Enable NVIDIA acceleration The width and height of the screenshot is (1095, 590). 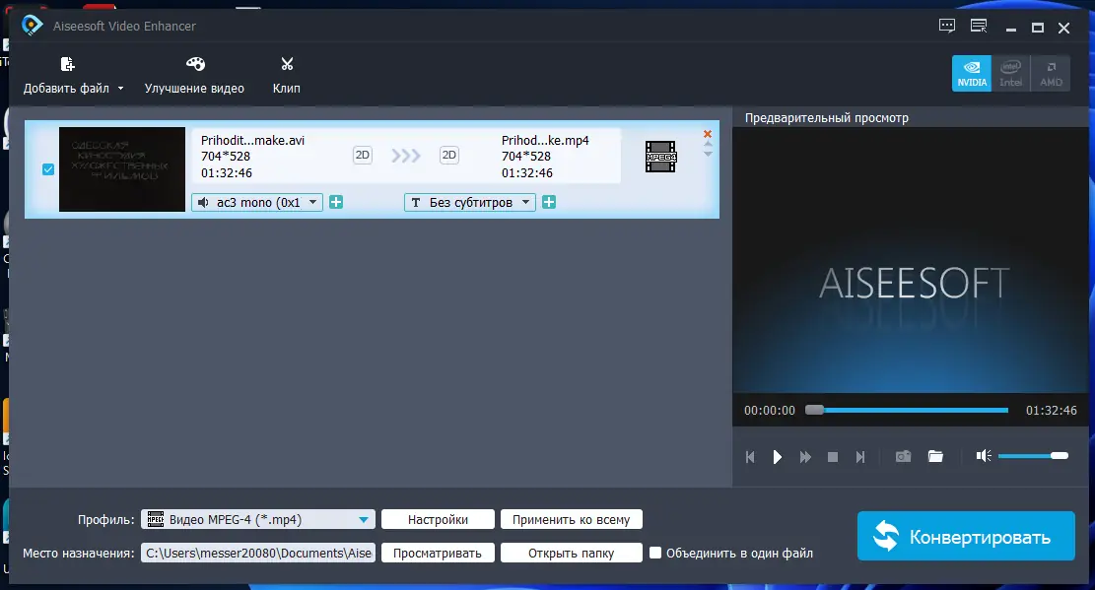pos(972,73)
